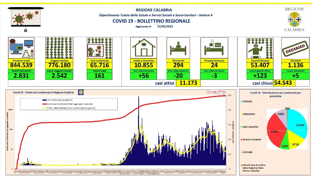Click the green VIBO VALENTIA legend swatch

coord(241,127)
